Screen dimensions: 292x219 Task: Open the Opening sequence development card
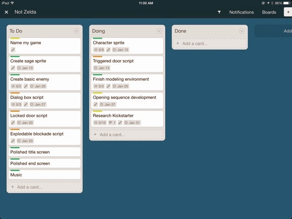pyautogui.click(x=127, y=100)
